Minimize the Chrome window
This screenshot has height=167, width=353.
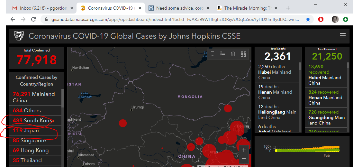[316, 5]
